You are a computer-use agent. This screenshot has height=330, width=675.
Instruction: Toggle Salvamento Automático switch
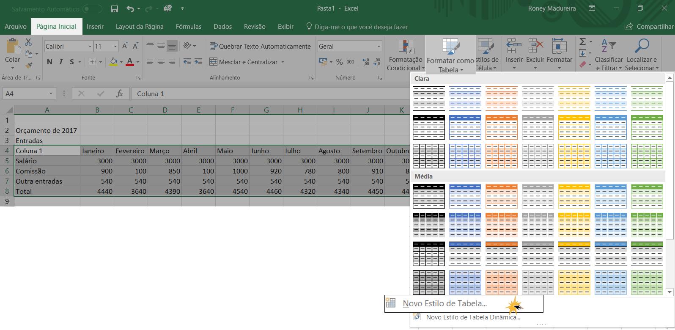[x=92, y=9]
